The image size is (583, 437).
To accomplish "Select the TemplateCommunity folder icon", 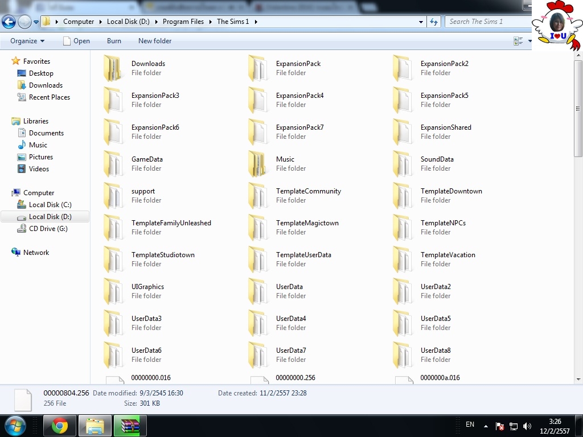I will point(258,196).
